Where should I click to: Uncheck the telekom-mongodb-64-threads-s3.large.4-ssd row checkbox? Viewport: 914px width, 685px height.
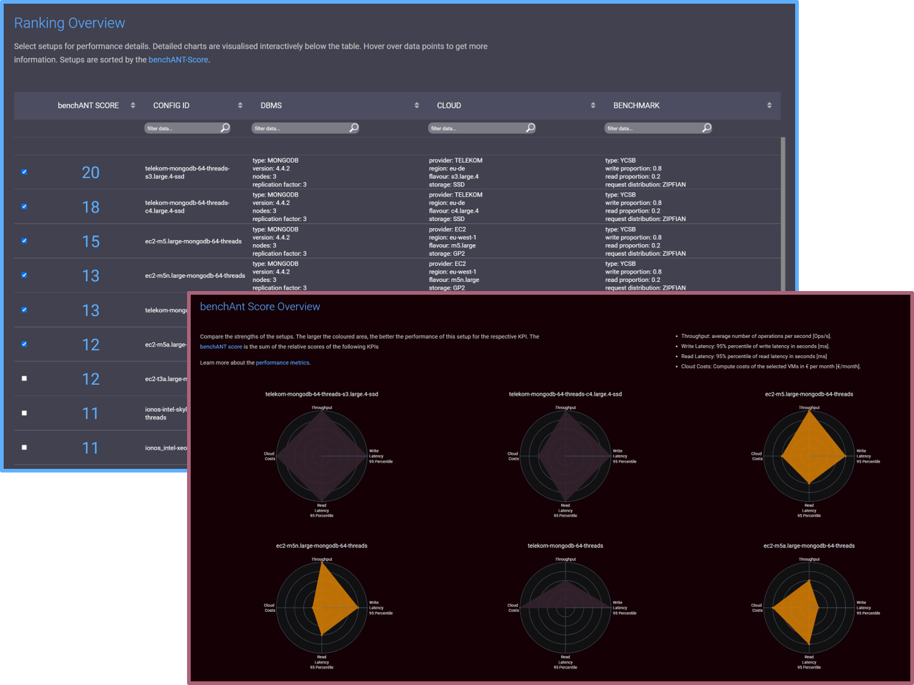pyautogui.click(x=24, y=172)
